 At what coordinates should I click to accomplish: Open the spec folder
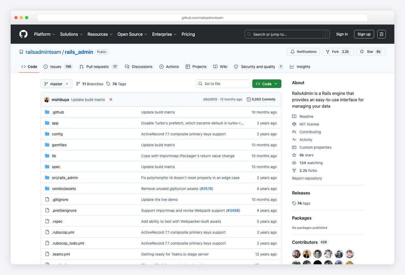pyautogui.click(x=56, y=167)
